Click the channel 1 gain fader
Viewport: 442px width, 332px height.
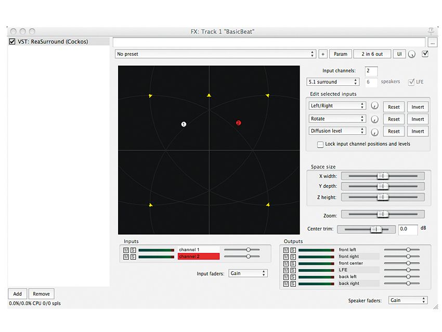[x=249, y=250]
